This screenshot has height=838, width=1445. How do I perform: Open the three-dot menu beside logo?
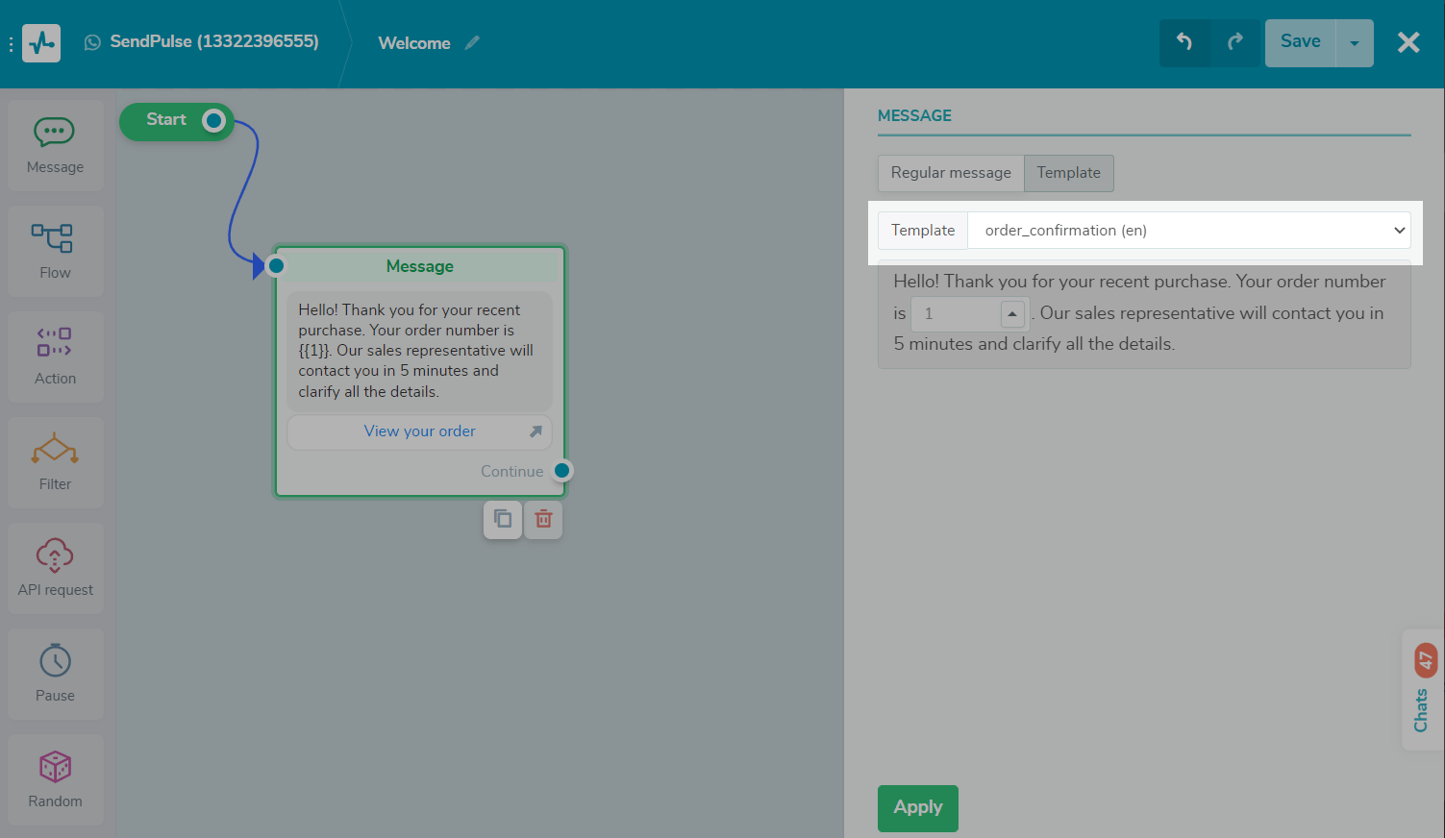pos(11,44)
